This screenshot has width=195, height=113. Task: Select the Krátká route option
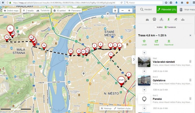158,27
